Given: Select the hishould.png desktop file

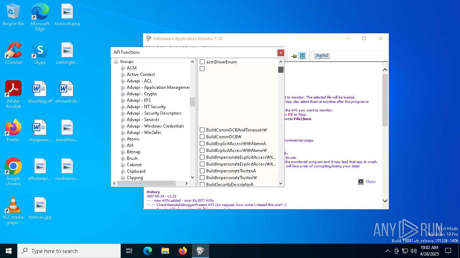Looking at the screenshot, I should pos(67,15).
